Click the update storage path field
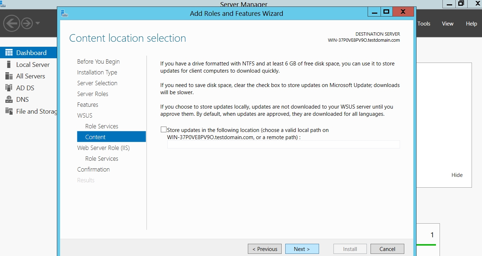The width and height of the screenshot is (482, 256). (283, 144)
